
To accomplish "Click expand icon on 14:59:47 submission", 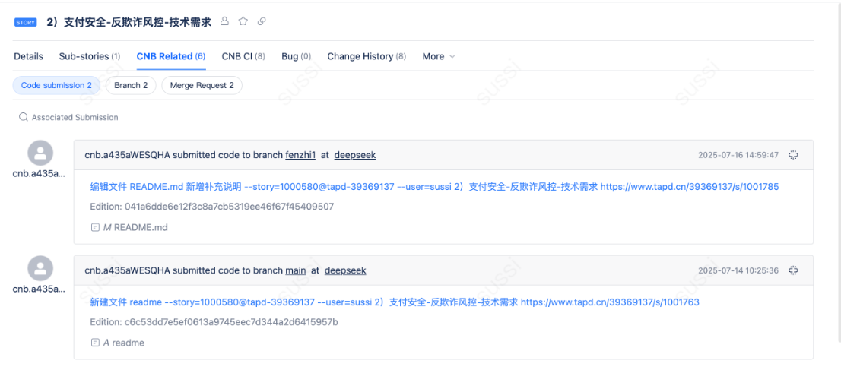I will click(x=793, y=155).
